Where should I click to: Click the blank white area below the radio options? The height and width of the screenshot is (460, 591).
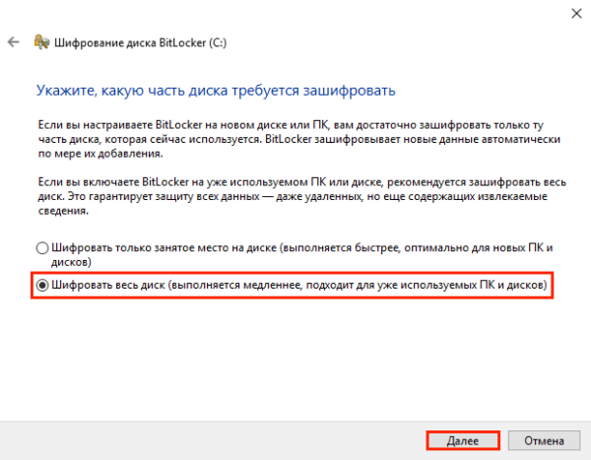[295, 355]
